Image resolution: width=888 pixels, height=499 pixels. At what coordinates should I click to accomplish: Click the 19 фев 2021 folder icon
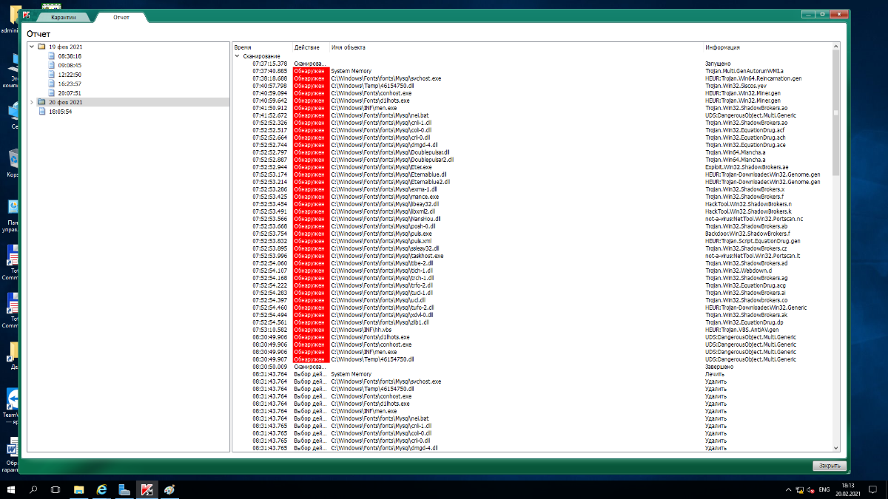pos(41,47)
